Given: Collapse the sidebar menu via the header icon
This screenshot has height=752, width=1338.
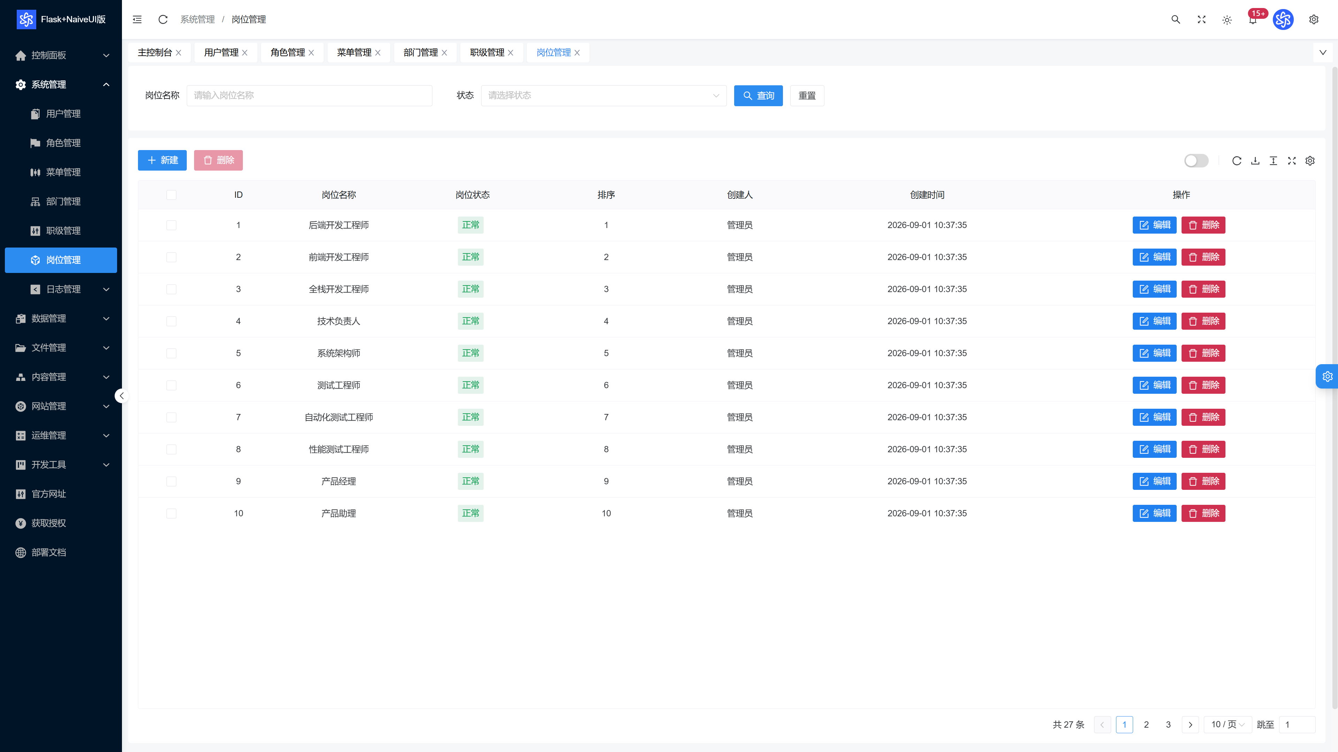Looking at the screenshot, I should click(137, 19).
